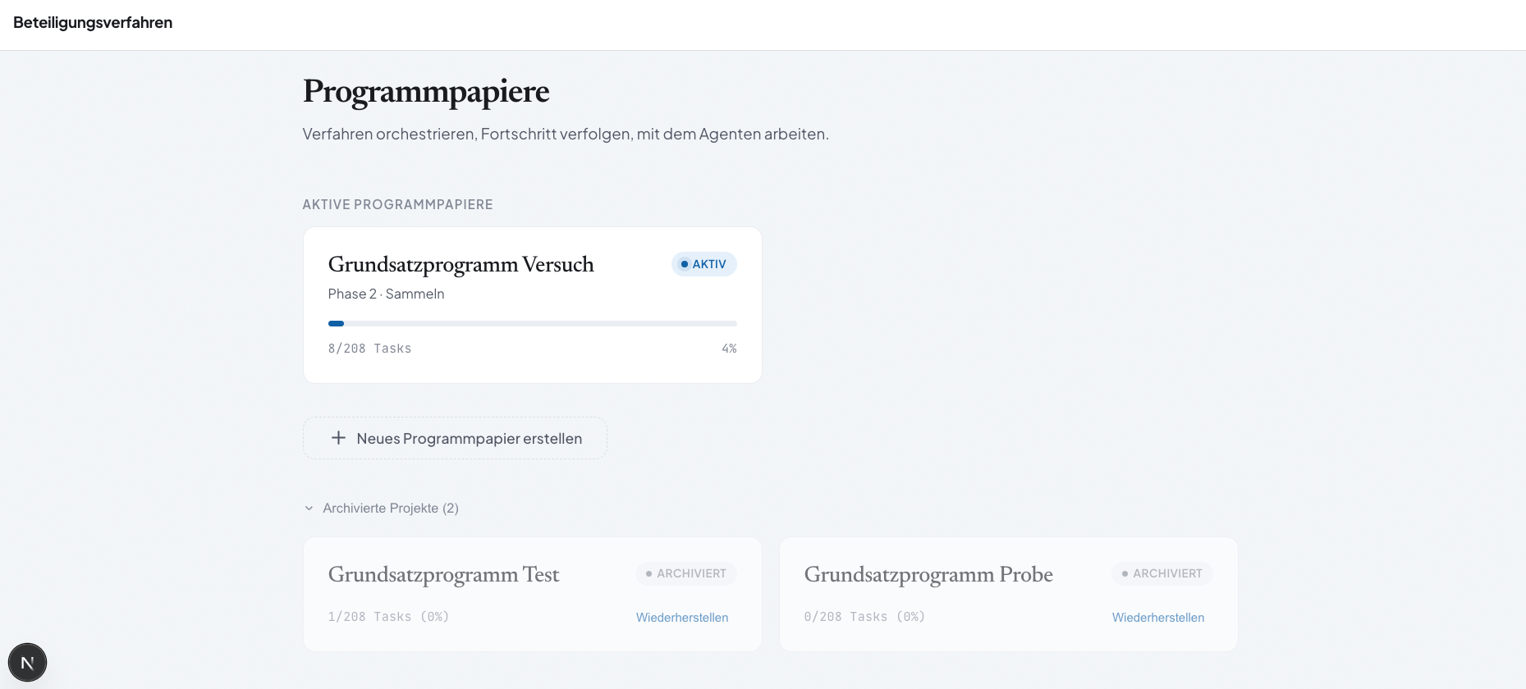
Task: Click the ARCHIVIERT badge of Grundsatzprogramm Test
Action: pyautogui.click(x=686, y=573)
